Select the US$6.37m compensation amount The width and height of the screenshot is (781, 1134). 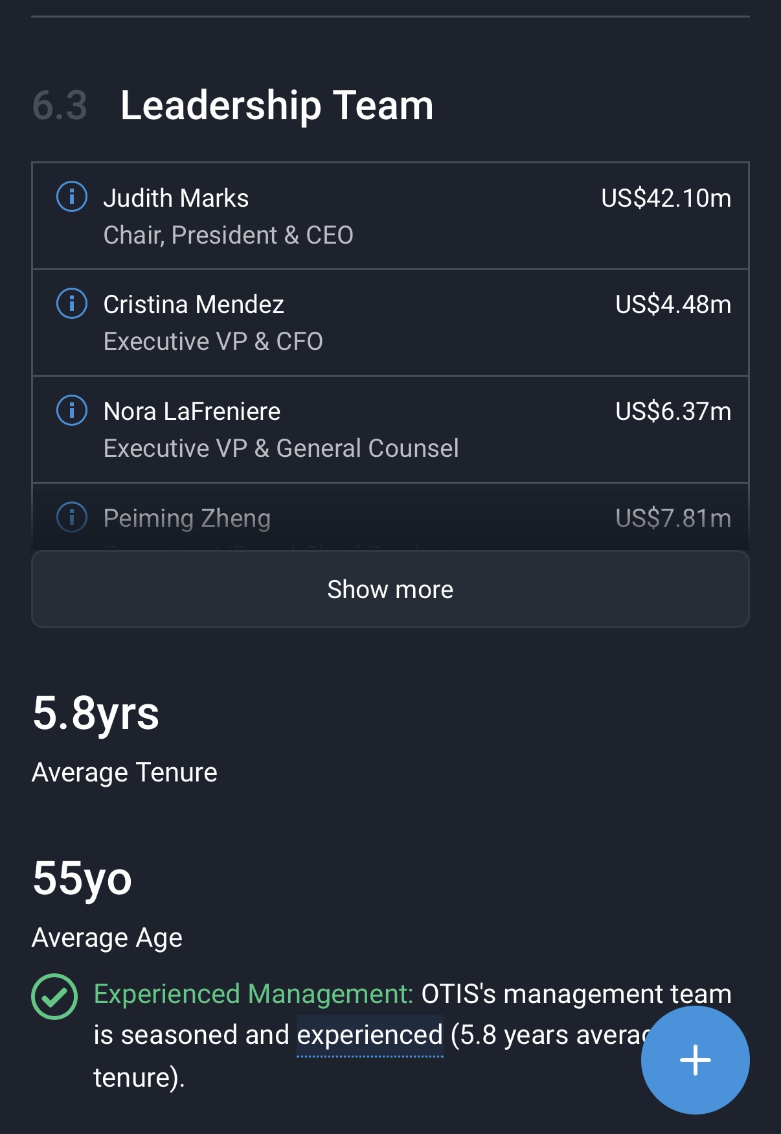point(673,411)
